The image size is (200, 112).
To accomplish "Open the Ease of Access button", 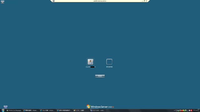I will click(x=6, y=107).
